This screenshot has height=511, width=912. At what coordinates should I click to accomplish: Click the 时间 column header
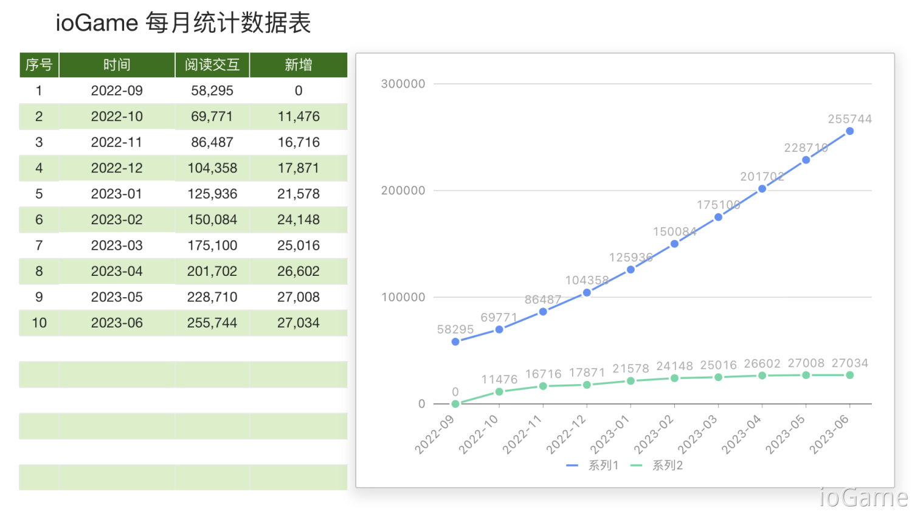coord(117,65)
